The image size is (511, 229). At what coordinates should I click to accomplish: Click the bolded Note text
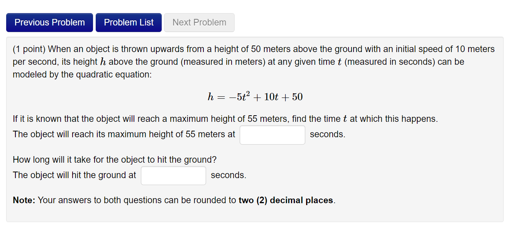pos(22,200)
